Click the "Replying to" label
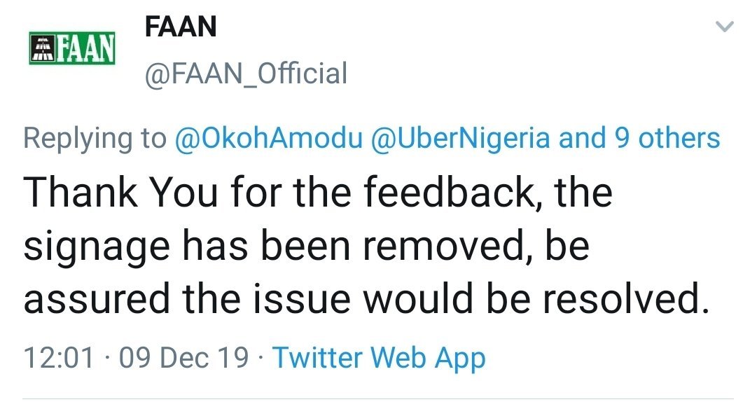 95,138
